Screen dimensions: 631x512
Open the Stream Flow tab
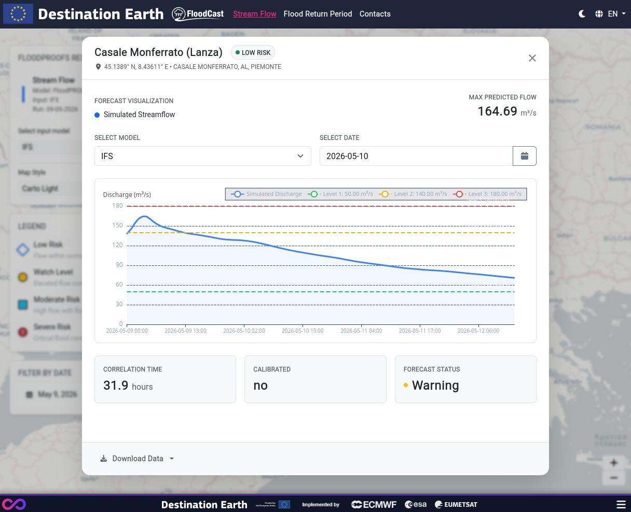point(255,14)
